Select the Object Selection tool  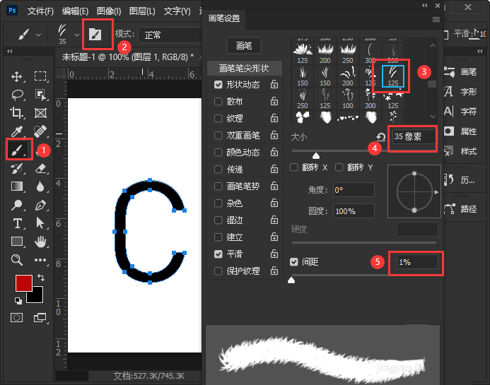click(x=40, y=95)
